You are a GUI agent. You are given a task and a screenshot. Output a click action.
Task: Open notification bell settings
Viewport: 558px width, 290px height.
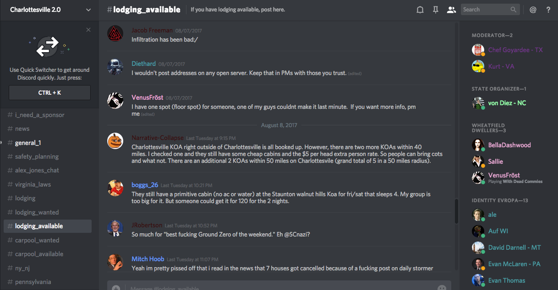[x=420, y=10]
